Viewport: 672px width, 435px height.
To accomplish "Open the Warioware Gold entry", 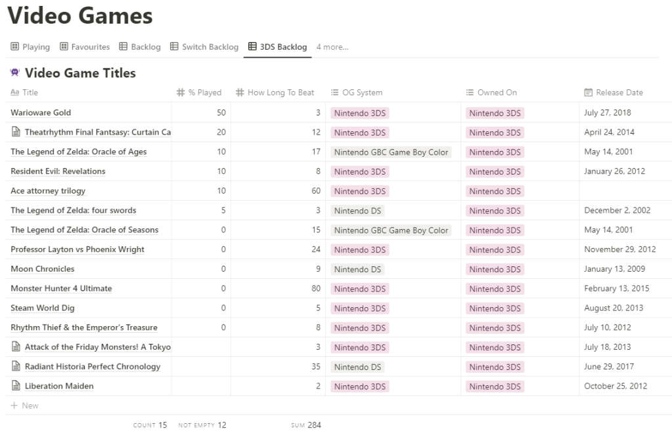I will (41, 113).
